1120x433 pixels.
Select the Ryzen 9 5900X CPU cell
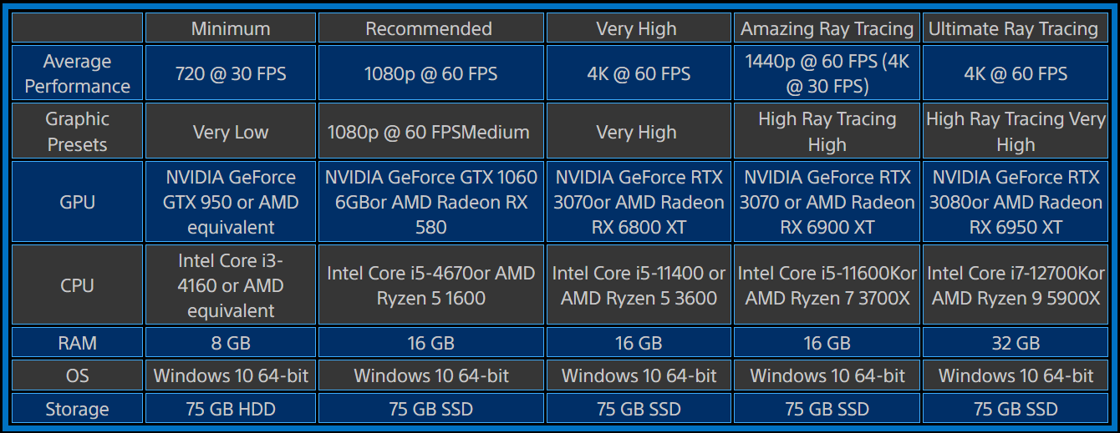tap(1015, 285)
